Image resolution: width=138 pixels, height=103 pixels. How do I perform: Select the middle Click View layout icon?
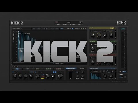(x=84, y=29)
